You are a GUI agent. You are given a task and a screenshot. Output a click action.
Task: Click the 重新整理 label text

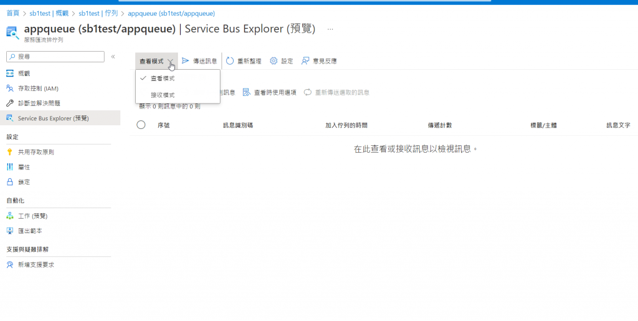(x=249, y=61)
